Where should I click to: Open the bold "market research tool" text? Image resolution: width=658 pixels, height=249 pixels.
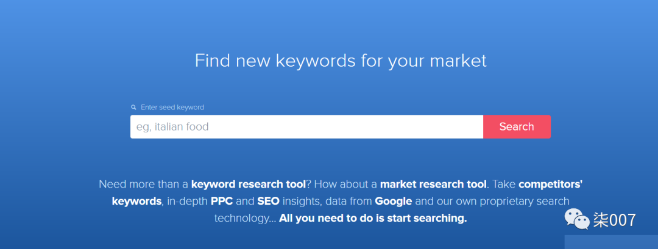click(433, 184)
